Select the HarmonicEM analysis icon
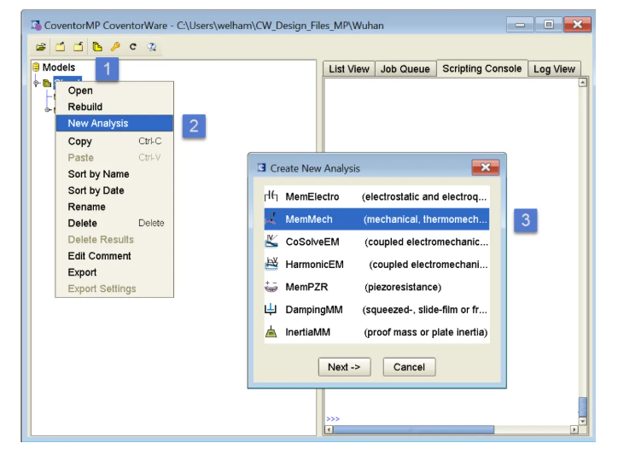 pyautogui.click(x=271, y=265)
